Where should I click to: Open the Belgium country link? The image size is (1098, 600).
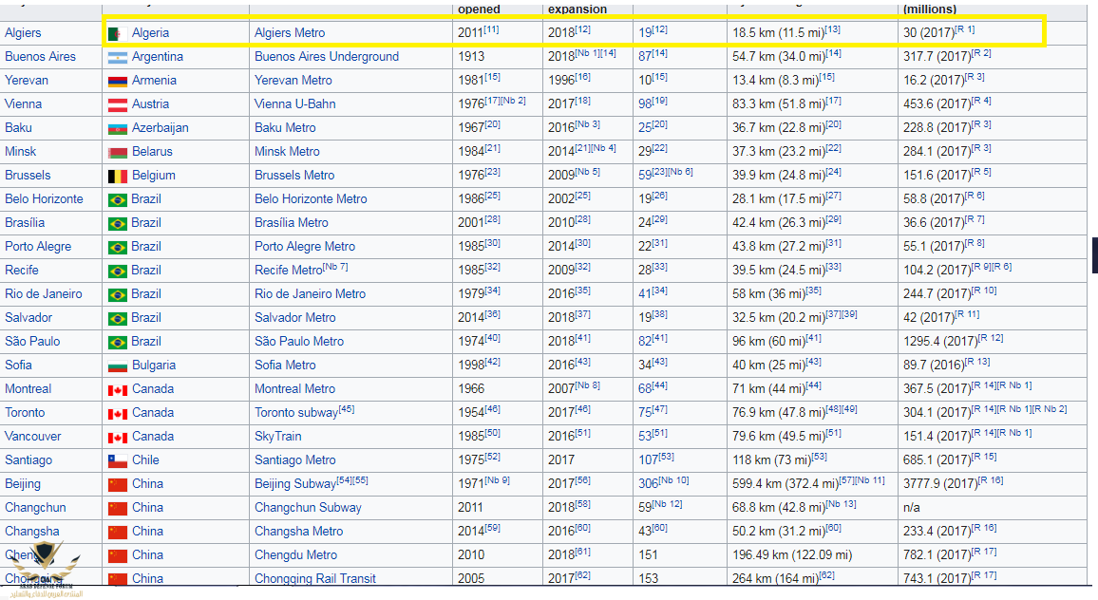pos(153,176)
